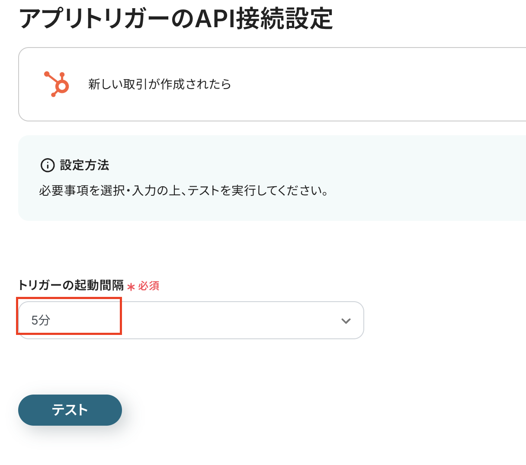Click the アプリトリガーのAPI接続設定 page title
This screenshot has width=526, height=465.
click(176, 19)
